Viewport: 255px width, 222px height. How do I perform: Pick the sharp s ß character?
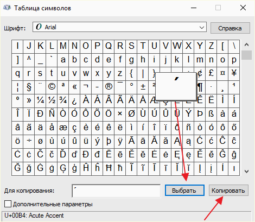tap(211, 115)
